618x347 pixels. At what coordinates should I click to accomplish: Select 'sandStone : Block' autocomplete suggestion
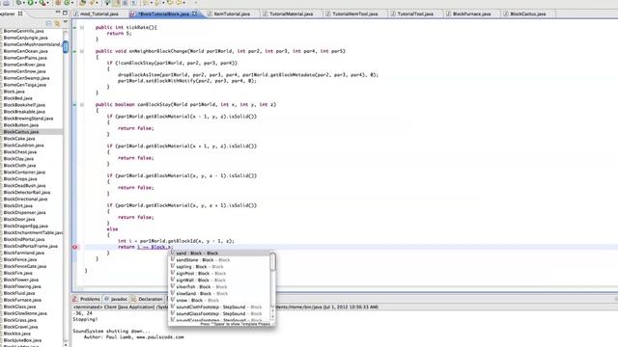[219, 260]
